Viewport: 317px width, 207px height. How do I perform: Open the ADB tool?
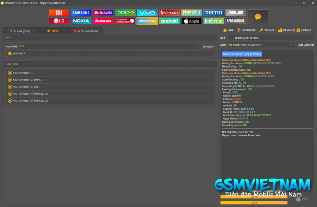point(228,30)
